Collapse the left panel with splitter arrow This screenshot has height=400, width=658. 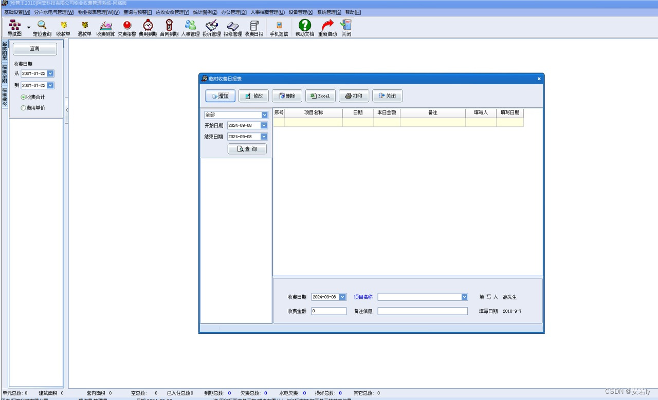(66, 110)
